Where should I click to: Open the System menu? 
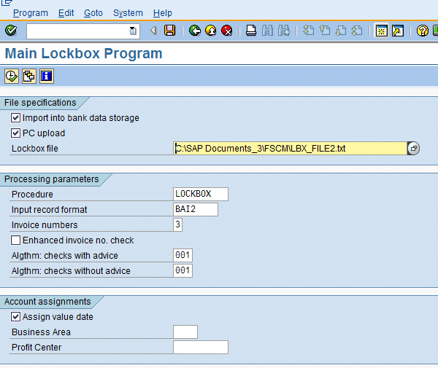click(128, 13)
